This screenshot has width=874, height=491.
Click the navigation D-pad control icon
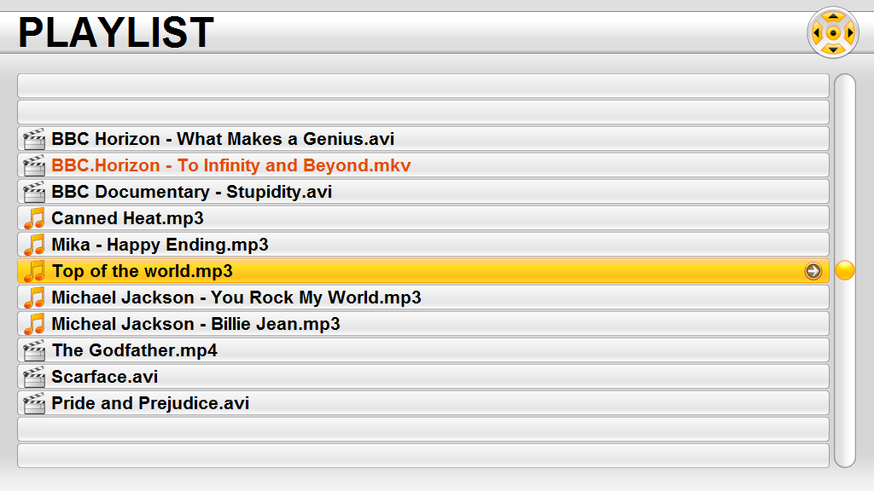click(x=833, y=33)
